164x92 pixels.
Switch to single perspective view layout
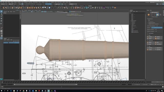(1, 31)
